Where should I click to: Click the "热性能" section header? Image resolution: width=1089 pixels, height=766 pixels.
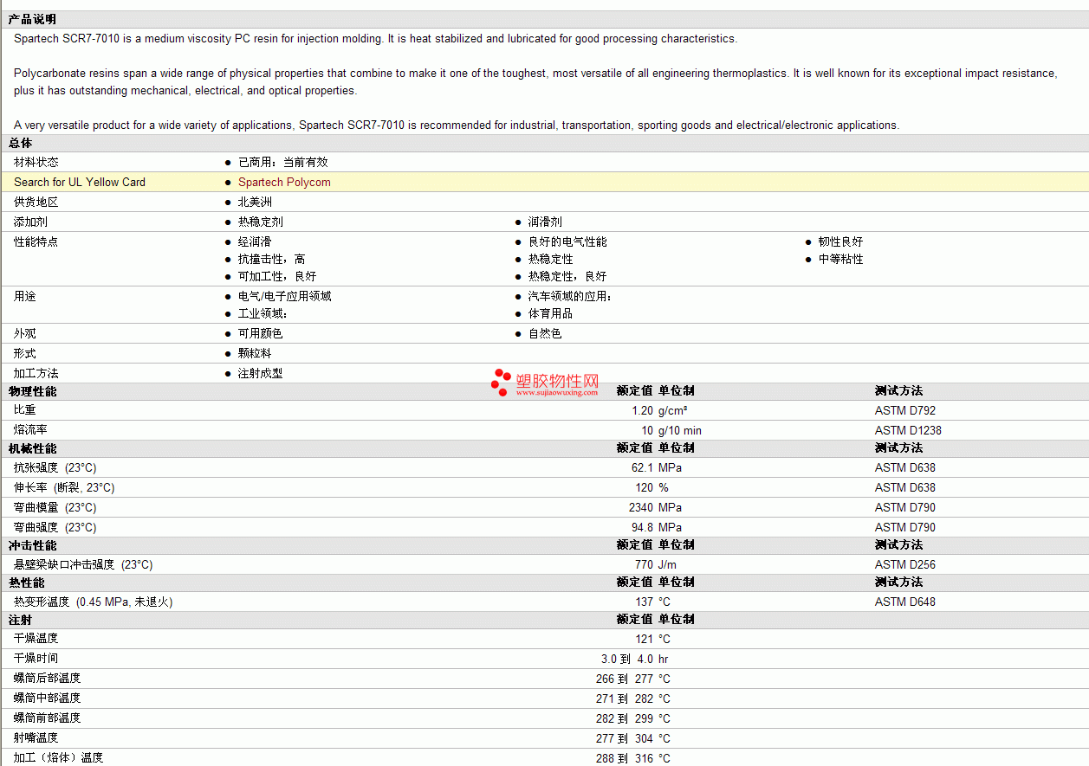coord(26,582)
